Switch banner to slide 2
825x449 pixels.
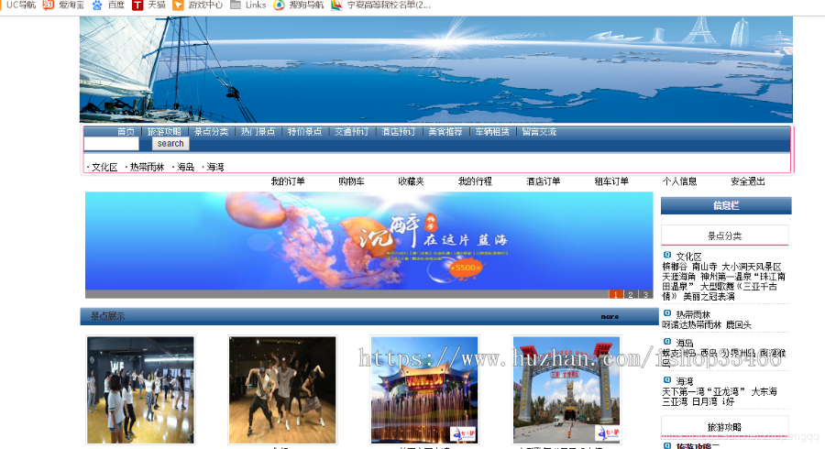tap(631, 294)
